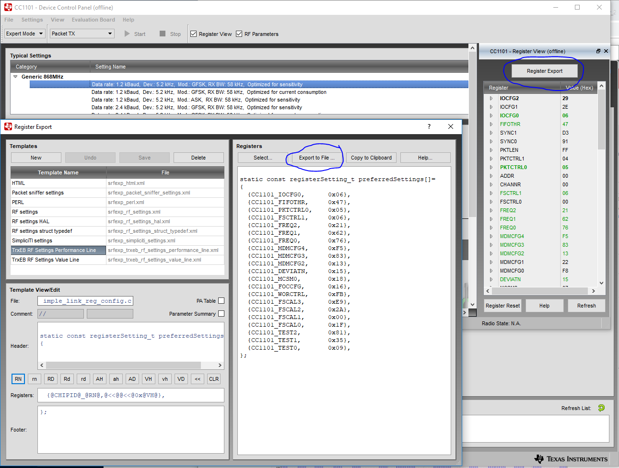619x468 pixels.
Task: Undock the Register View panel
Action: click(x=598, y=51)
